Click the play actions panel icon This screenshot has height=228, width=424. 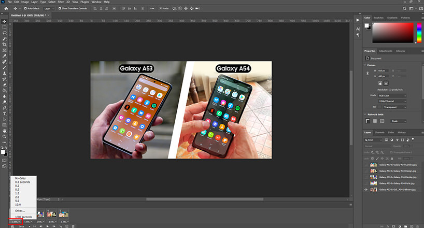358,20
